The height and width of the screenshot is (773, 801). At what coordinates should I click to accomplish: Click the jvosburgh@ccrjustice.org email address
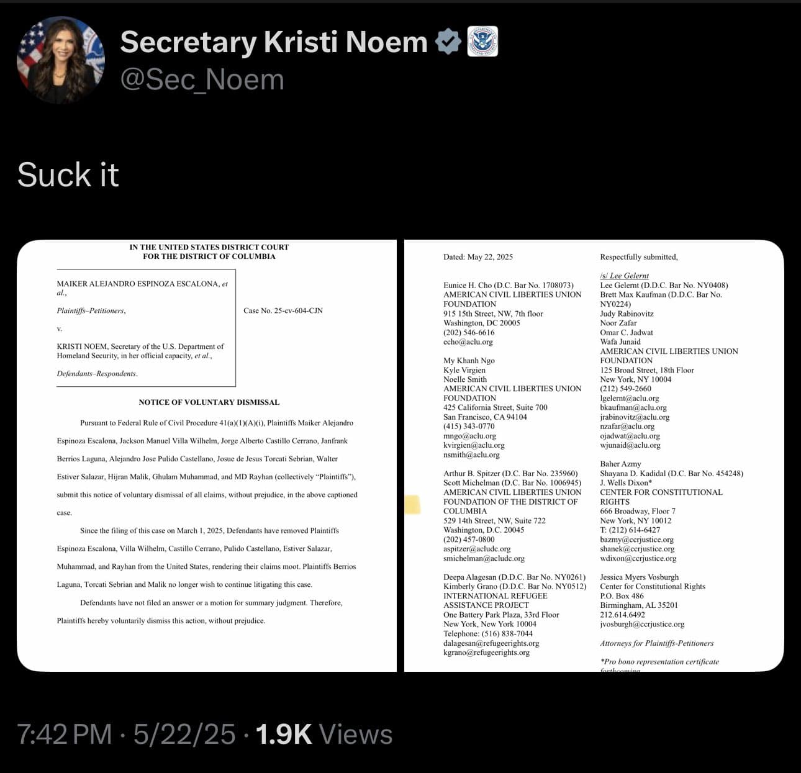642,624
